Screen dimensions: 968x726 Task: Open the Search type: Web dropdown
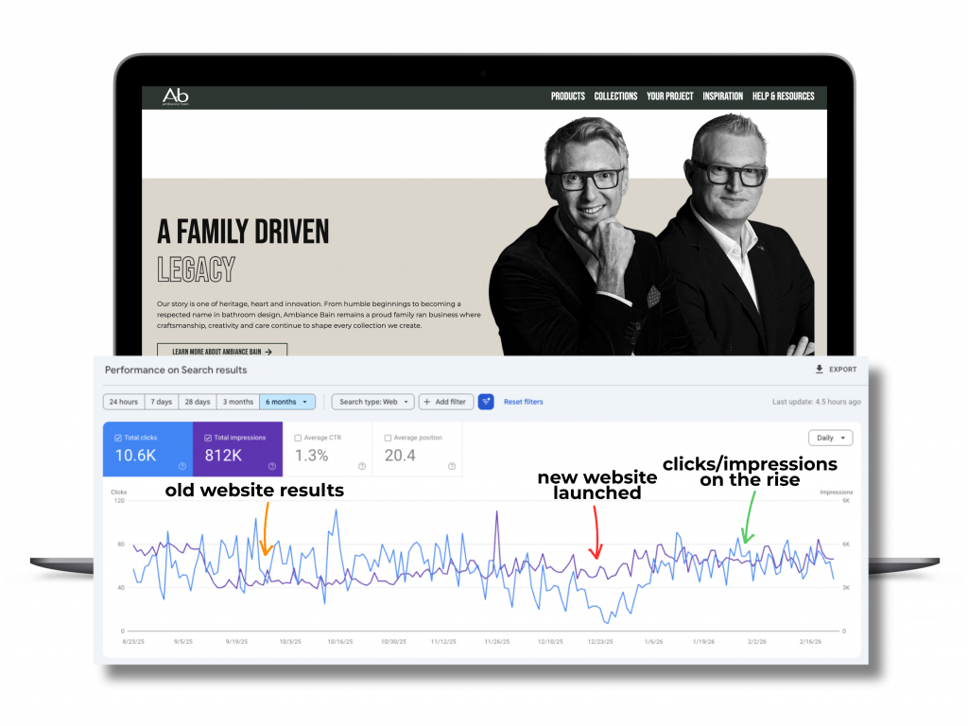(x=372, y=402)
